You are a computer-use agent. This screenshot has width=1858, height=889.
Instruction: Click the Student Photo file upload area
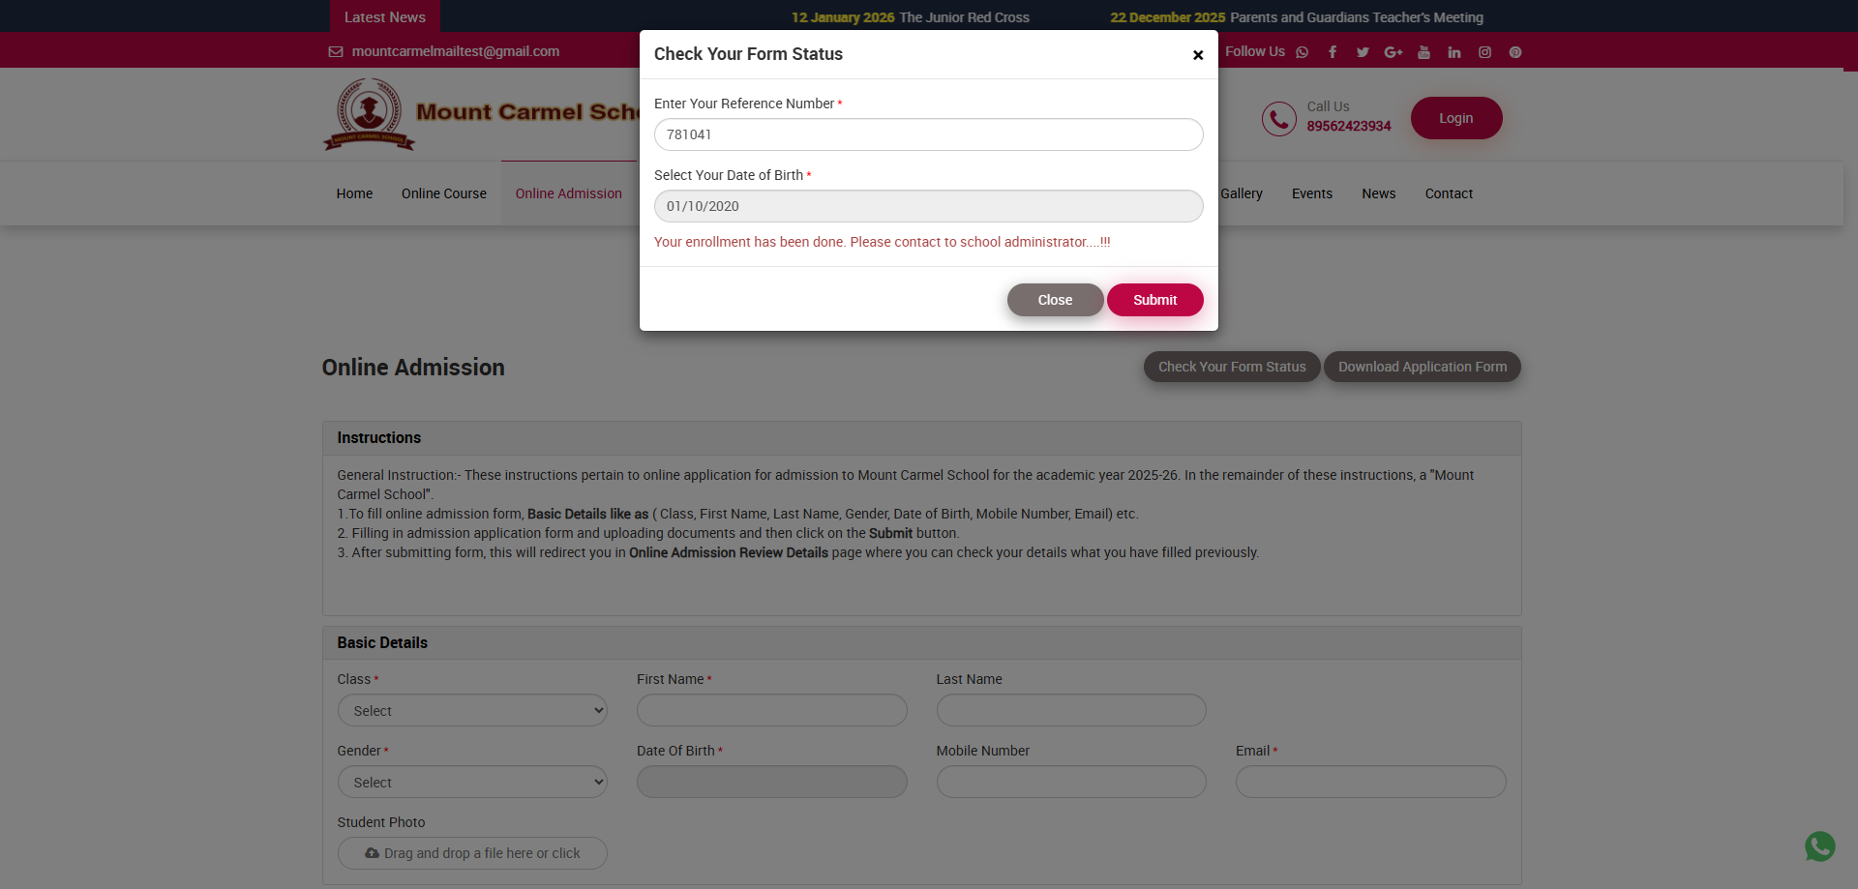[x=471, y=853]
